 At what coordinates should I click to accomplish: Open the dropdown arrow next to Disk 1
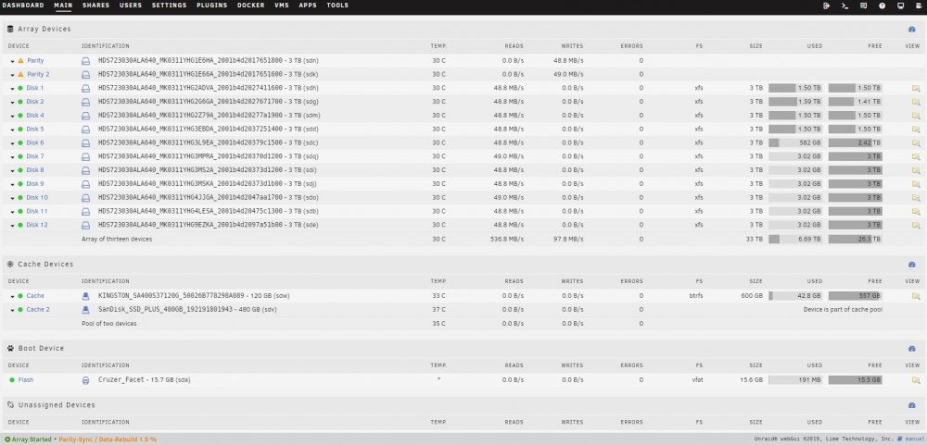(x=12, y=89)
